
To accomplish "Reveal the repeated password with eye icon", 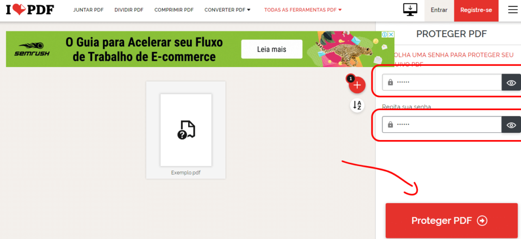I will tap(511, 125).
